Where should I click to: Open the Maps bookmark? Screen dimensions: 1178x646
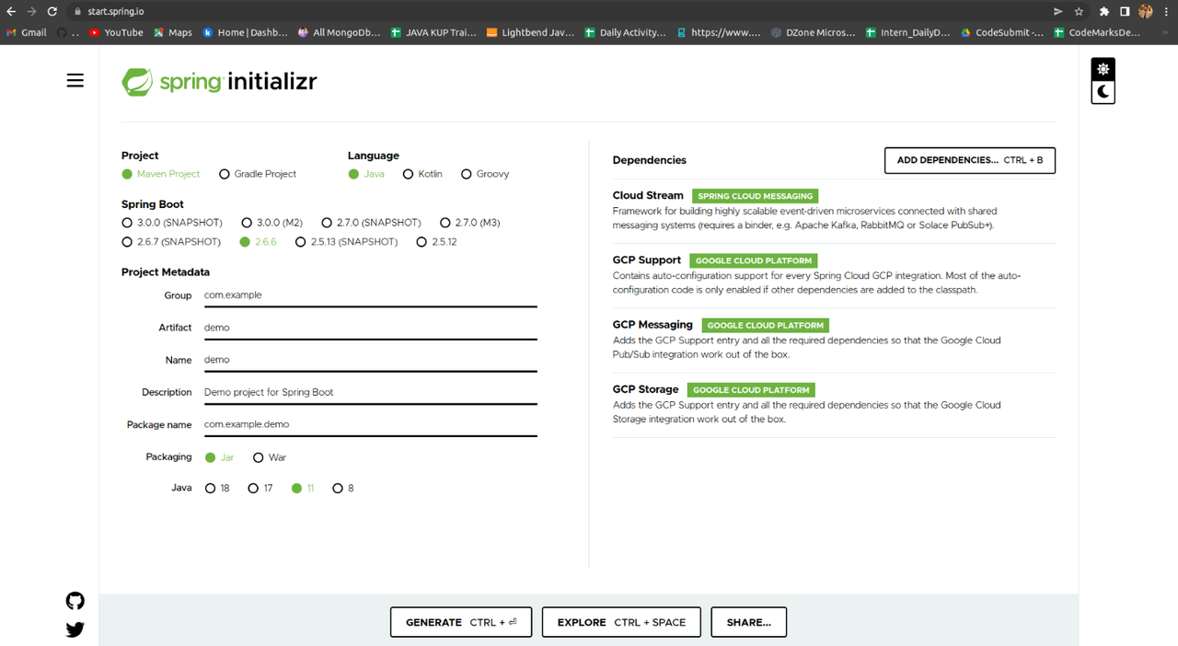(173, 32)
